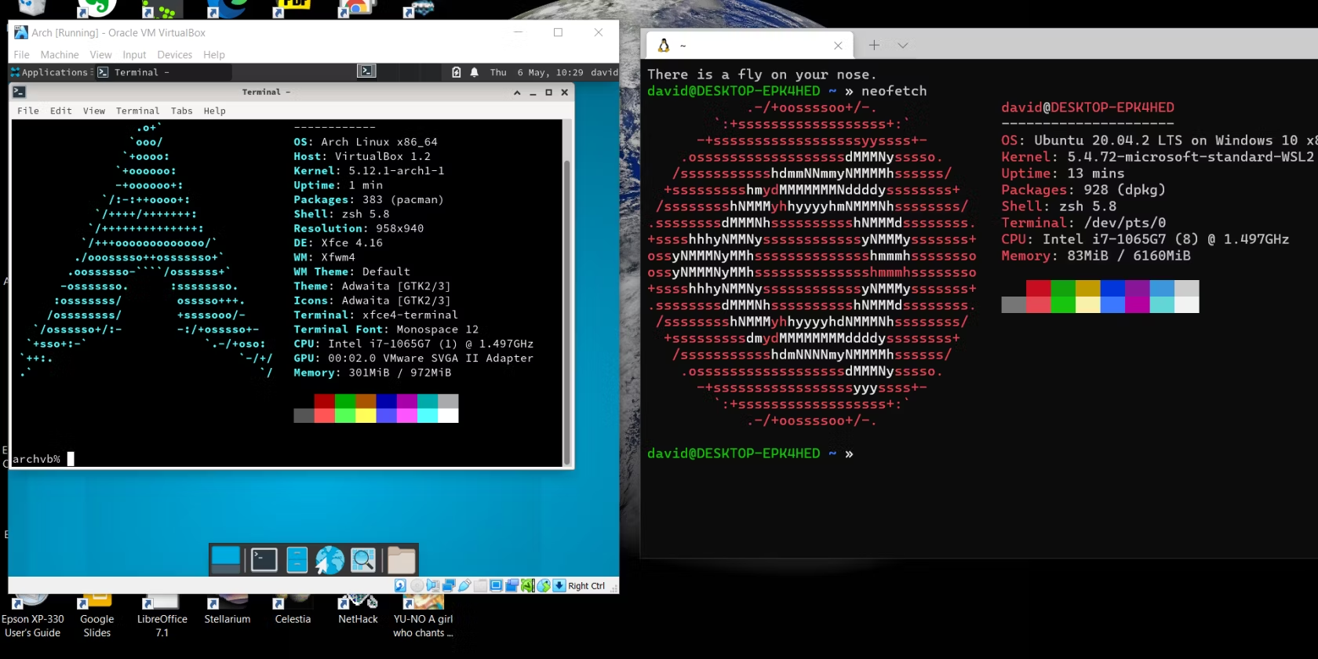Open the web browser globe dock icon

[330, 559]
